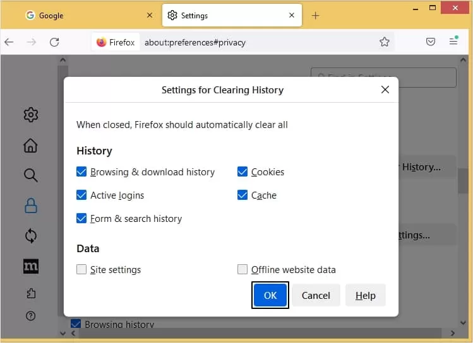473x343 pixels.
Task: Close the Clearing History dialog
Action: (385, 90)
